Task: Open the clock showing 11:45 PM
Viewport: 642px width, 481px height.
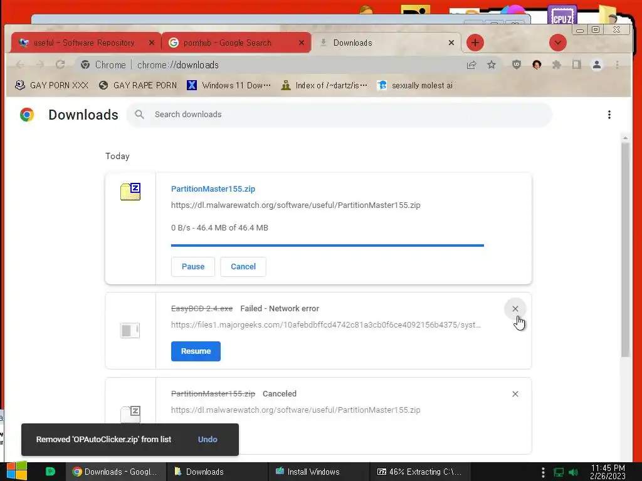Action: tap(608, 472)
